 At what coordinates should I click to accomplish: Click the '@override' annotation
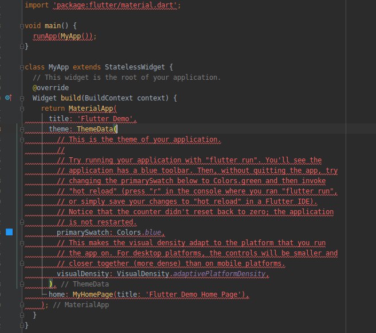(50, 88)
